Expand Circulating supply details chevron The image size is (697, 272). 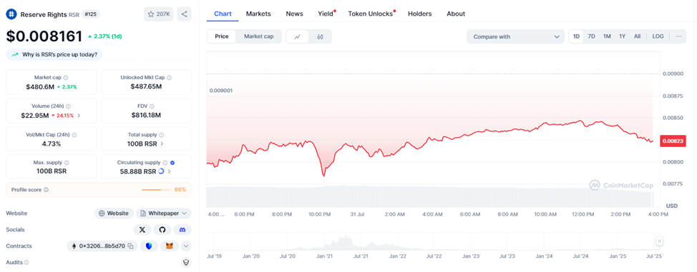pos(169,171)
